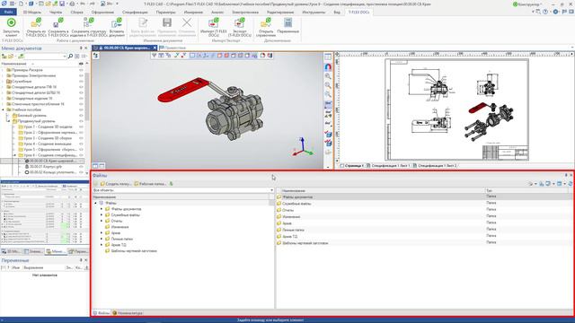This screenshot has height=323, width=575.
Task: Click the green arrow icon in Файлы toolbar
Action: point(171,183)
